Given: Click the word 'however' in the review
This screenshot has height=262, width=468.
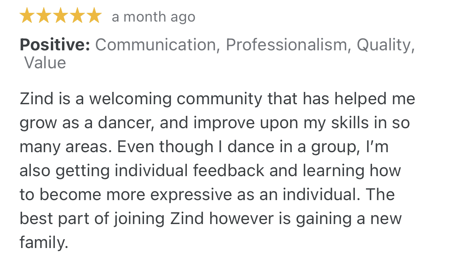Looking at the screenshot, I should click(x=241, y=218).
